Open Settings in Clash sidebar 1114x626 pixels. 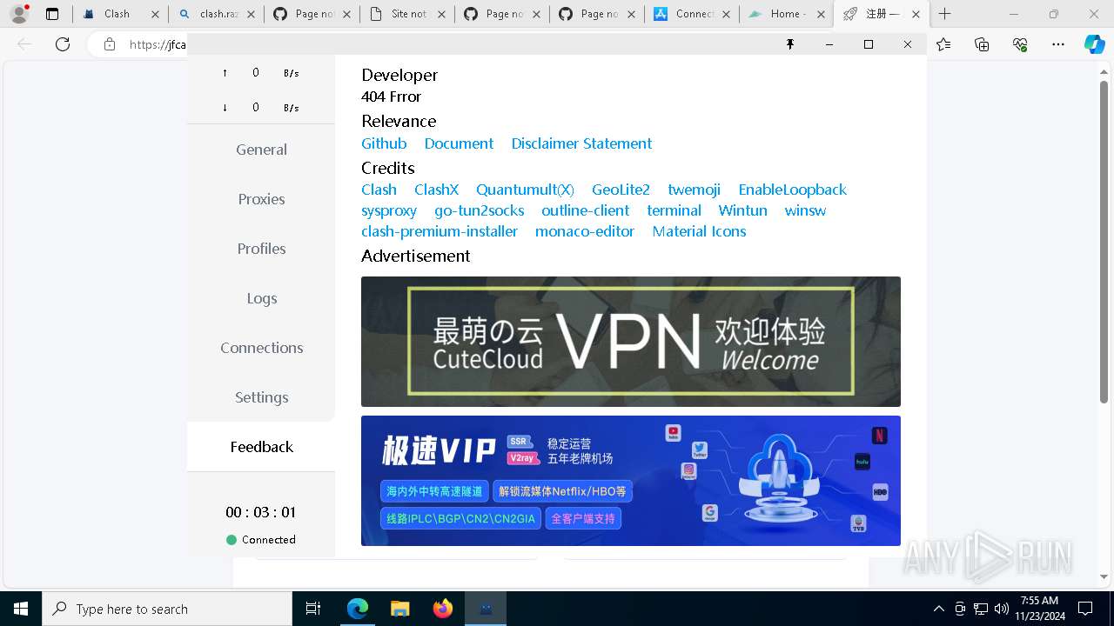[261, 397]
